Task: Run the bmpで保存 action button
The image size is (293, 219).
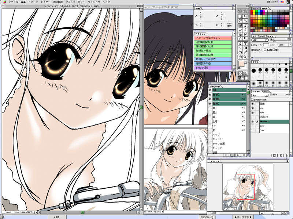Action: pyautogui.click(x=213, y=68)
